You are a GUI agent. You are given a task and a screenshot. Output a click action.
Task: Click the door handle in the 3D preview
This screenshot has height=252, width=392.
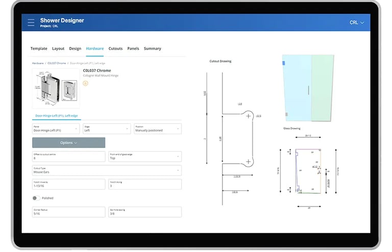308,90
